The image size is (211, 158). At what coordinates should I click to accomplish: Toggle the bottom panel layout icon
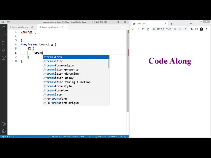click(97, 22)
